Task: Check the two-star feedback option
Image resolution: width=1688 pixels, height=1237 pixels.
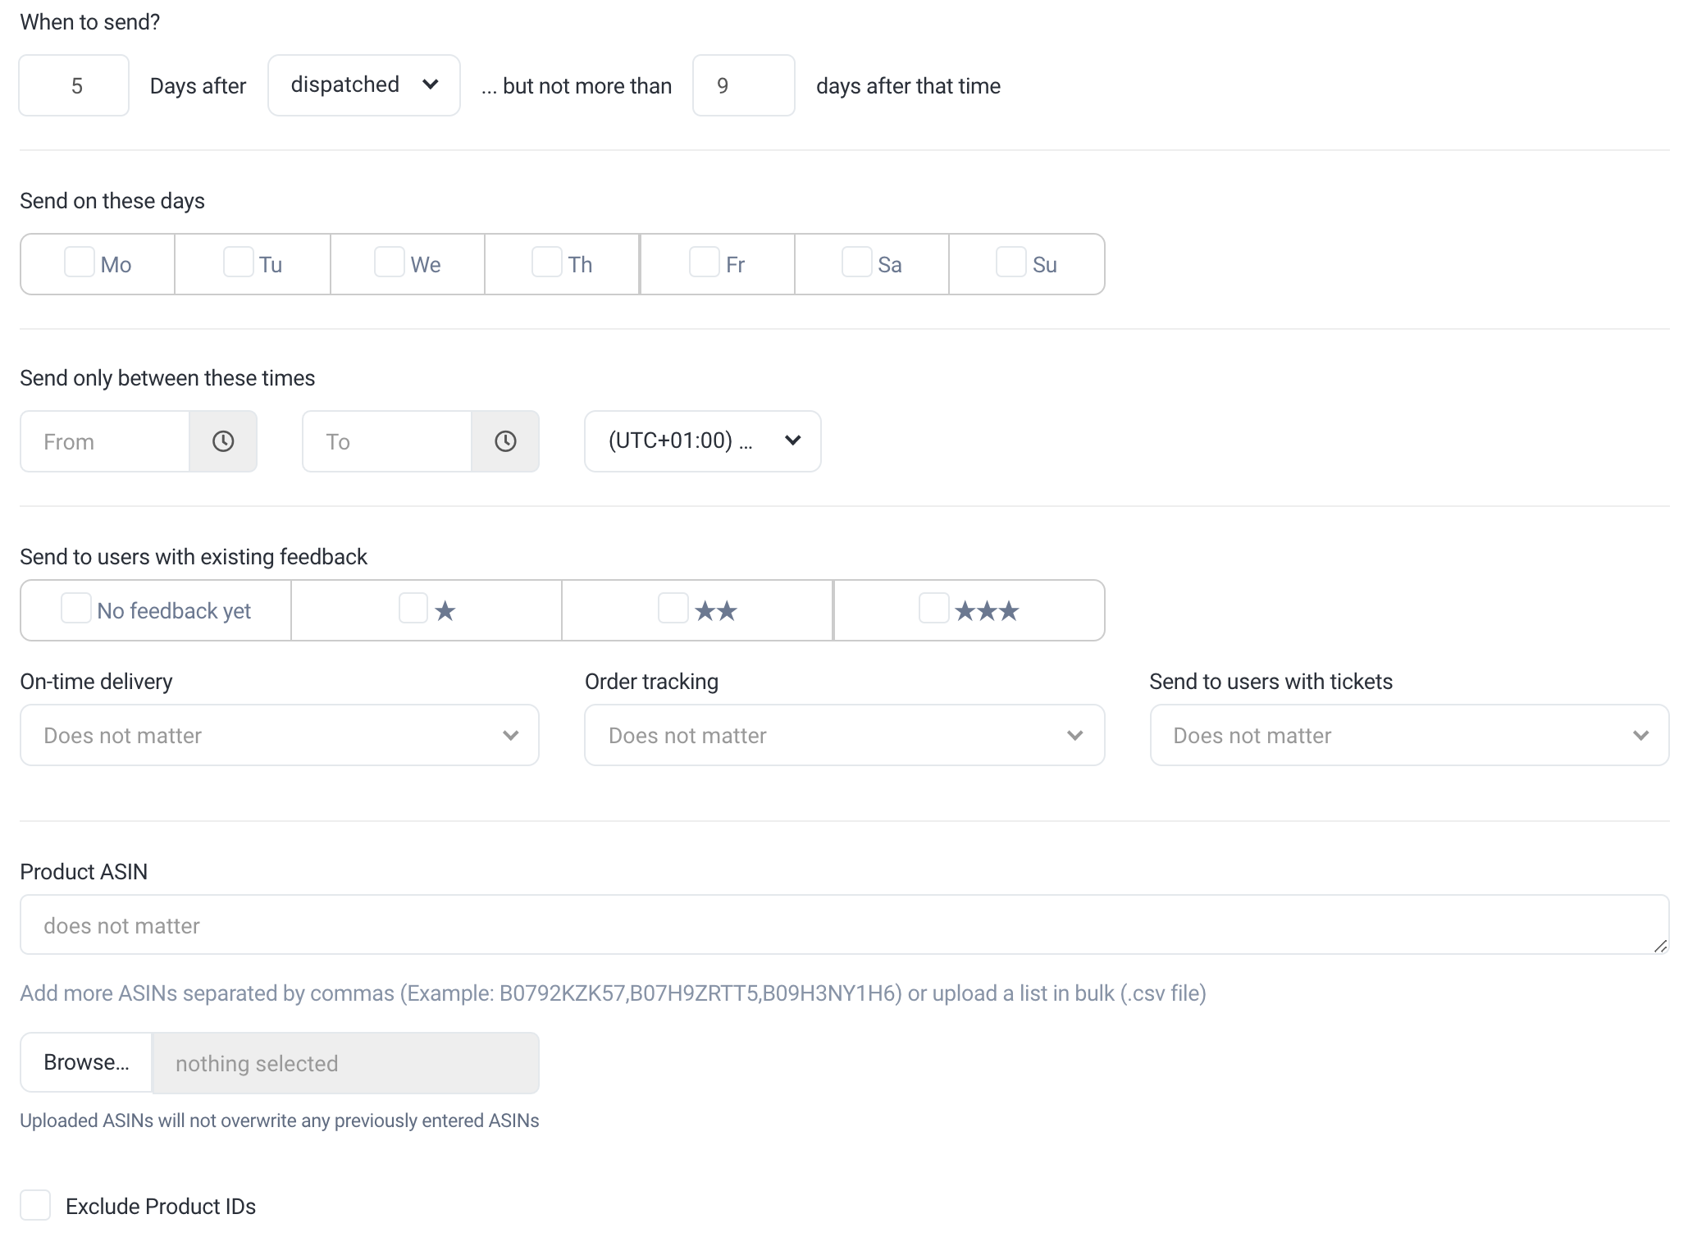Action: [x=673, y=609]
